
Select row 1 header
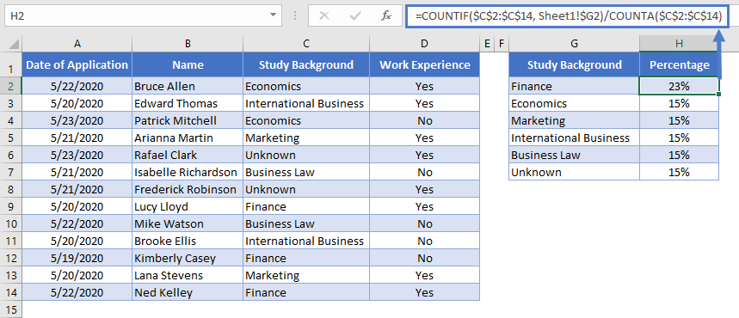point(11,64)
